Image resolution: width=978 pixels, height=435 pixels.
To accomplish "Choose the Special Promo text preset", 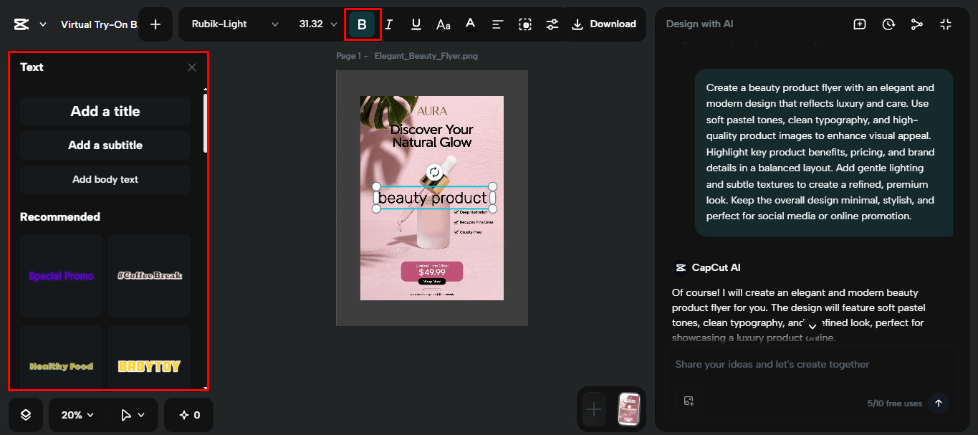I will 61,276.
